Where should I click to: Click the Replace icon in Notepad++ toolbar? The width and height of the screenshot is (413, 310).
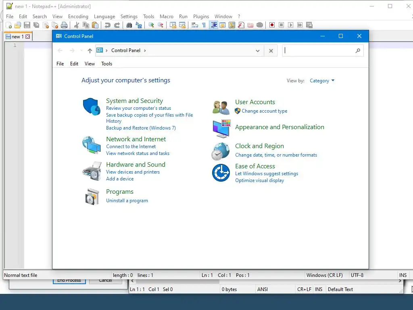tap(139, 25)
